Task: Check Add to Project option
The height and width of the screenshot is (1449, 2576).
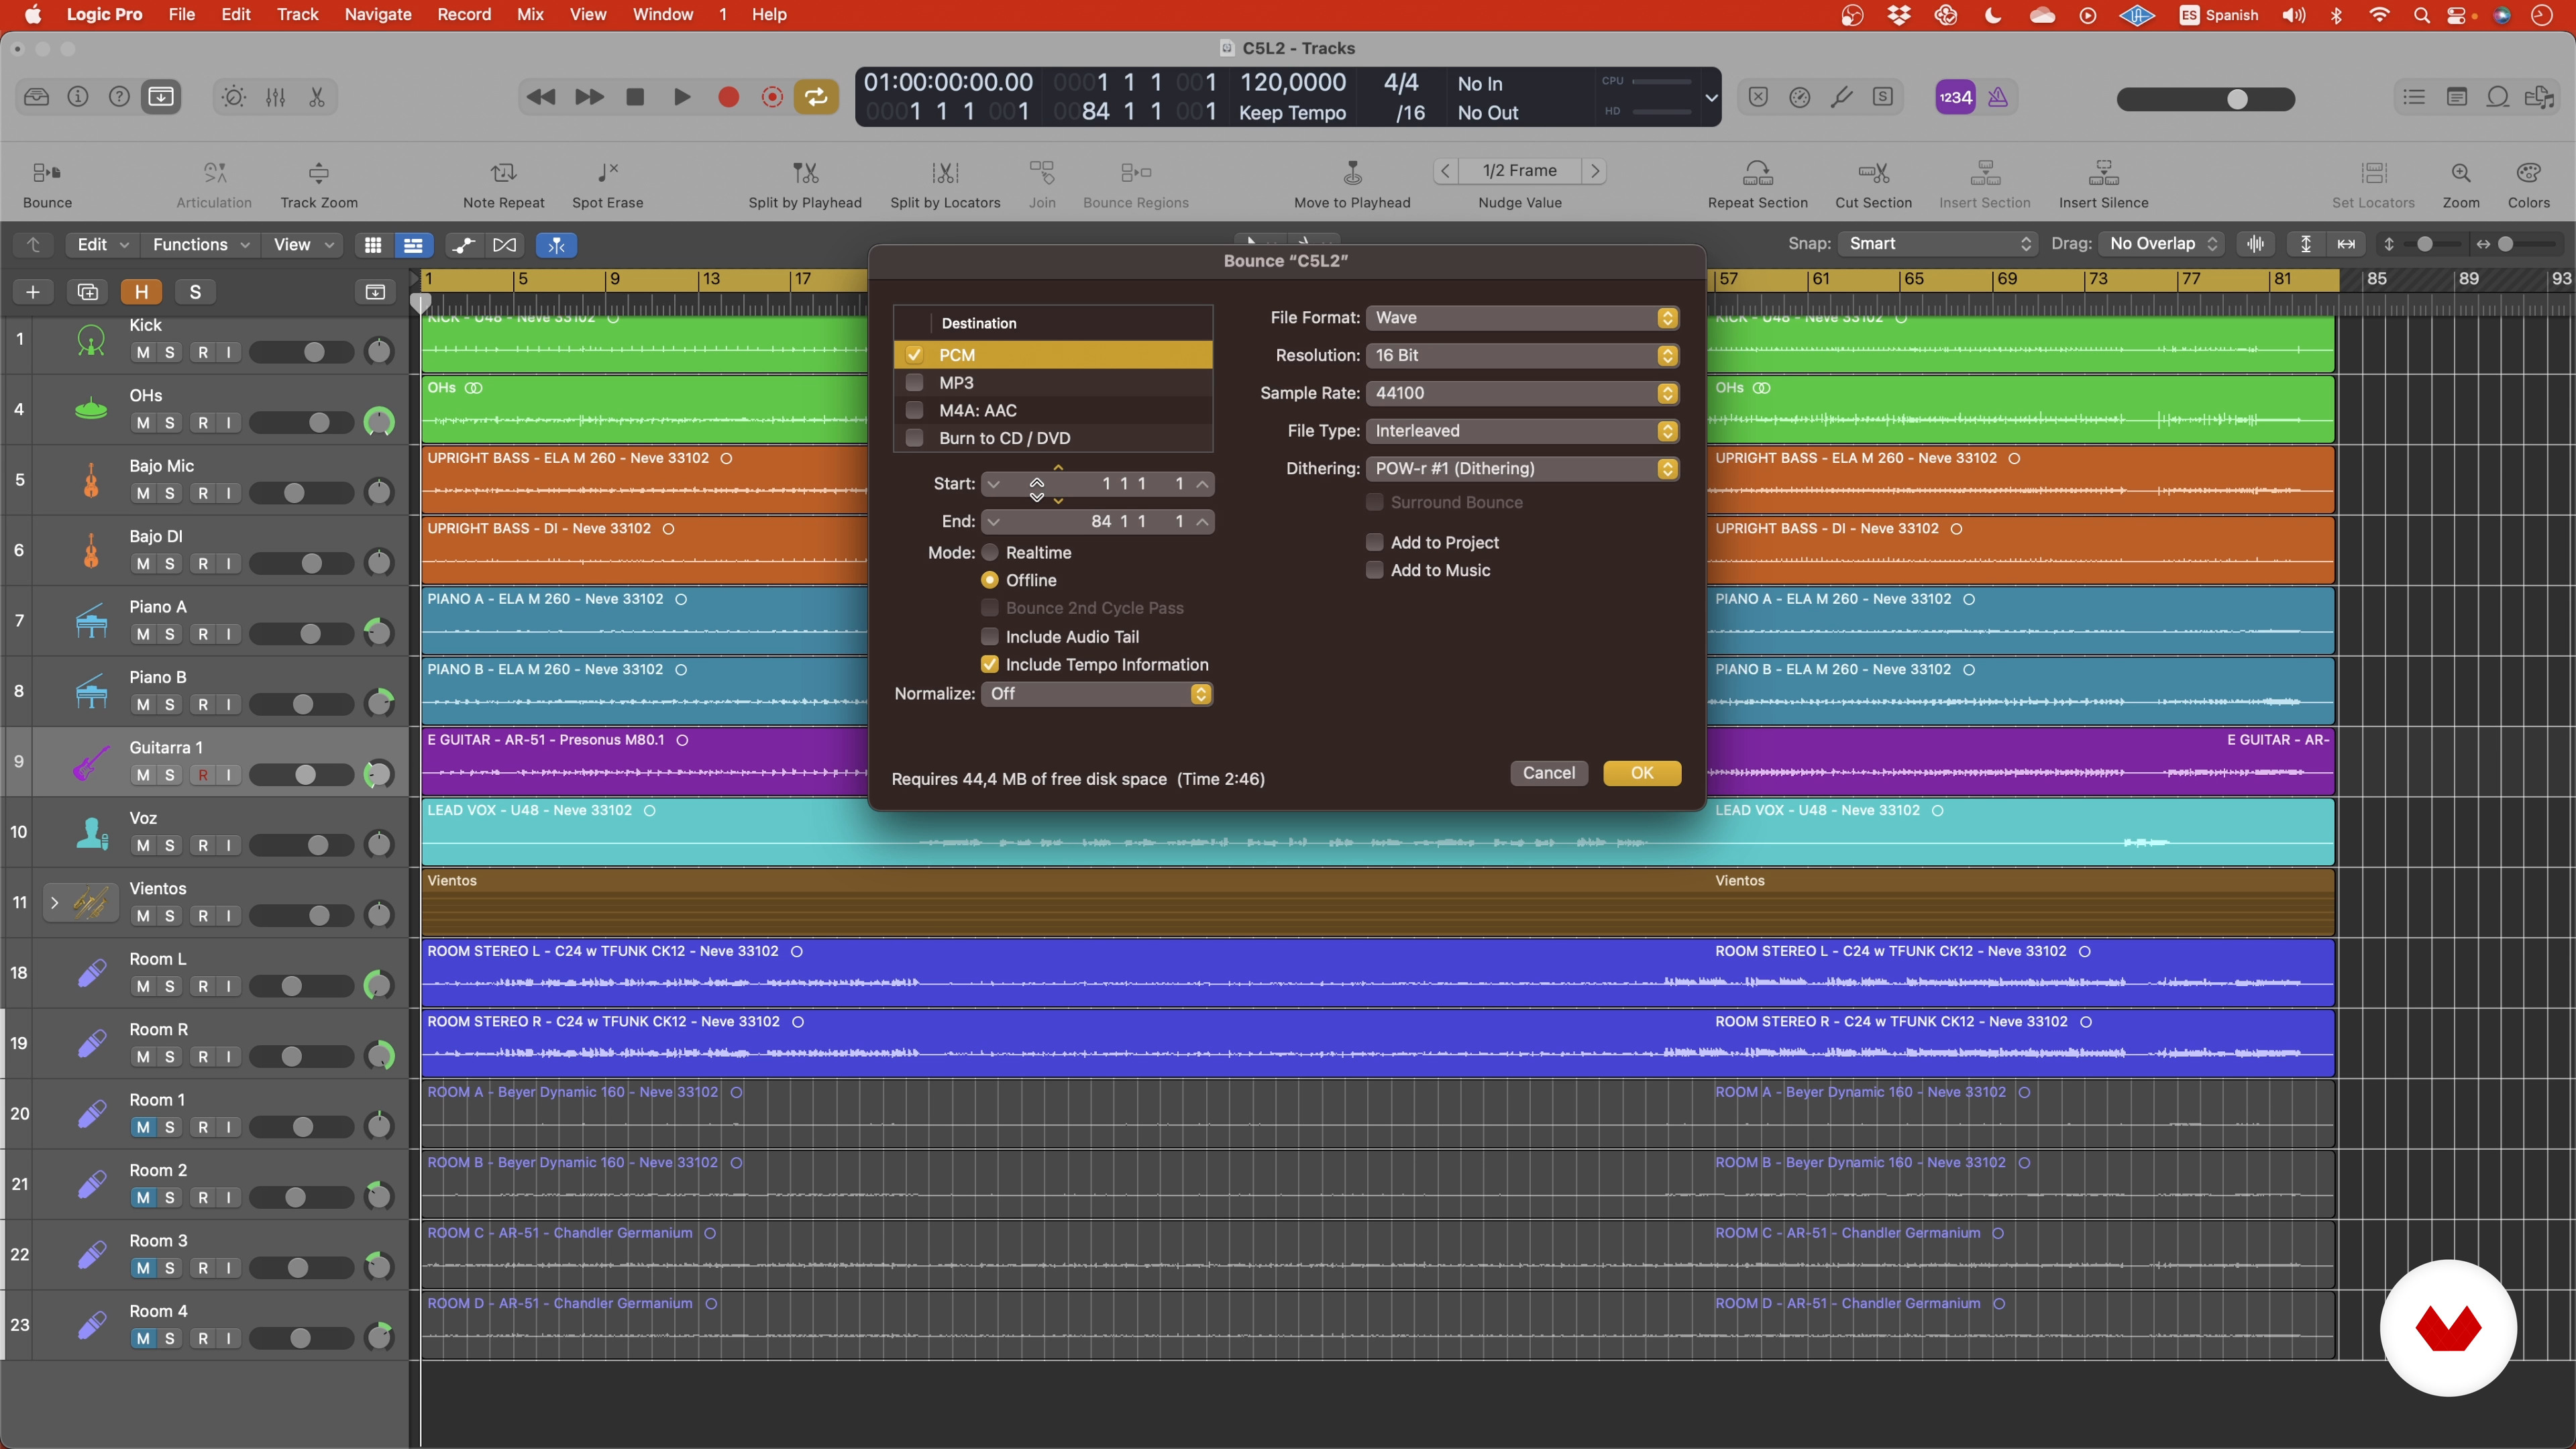Action: pyautogui.click(x=1375, y=542)
